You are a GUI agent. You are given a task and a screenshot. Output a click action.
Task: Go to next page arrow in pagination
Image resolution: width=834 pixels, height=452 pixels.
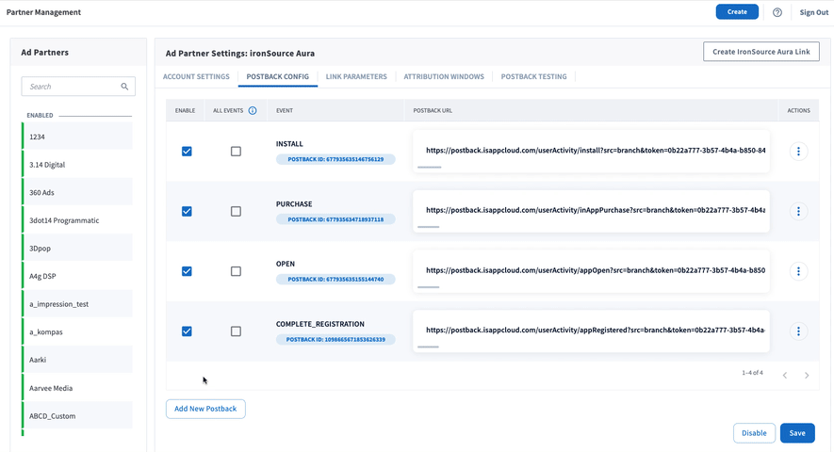point(807,376)
